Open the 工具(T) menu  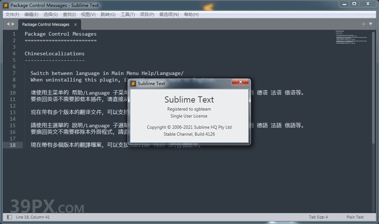pyautogui.click(x=128, y=15)
